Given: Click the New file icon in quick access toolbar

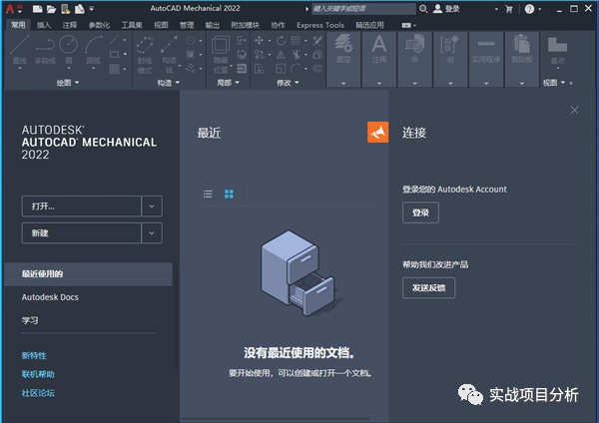Looking at the screenshot, I should click(x=38, y=9).
